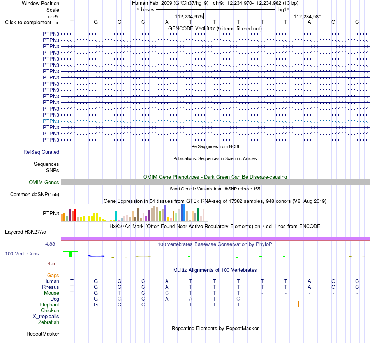Select the 'X_tropicalis' alignment row label
The width and height of the screenshot is (370, 343).
click(46, 317)
